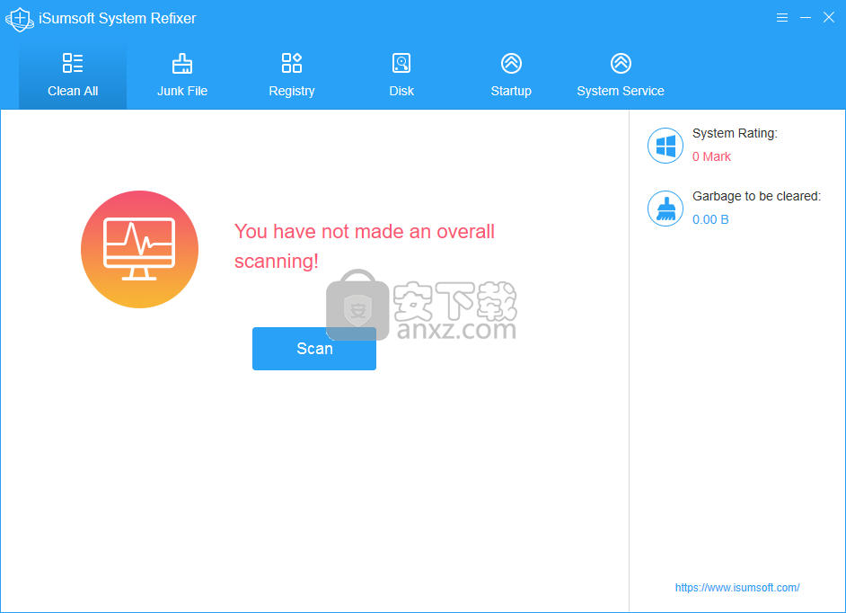Start an overall scan with Scan button
This screenshot has height=613, width=846.
[x=314, y=349]
